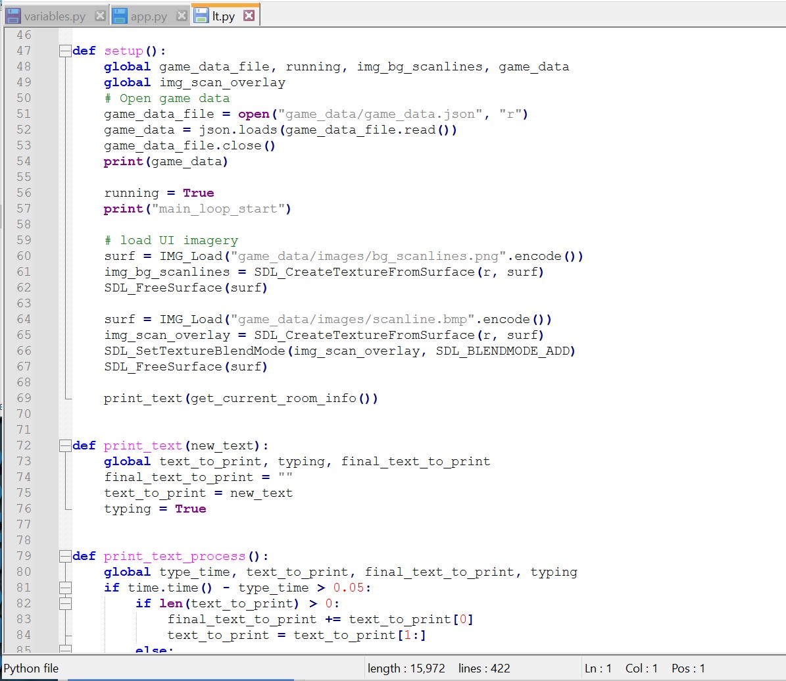The image size is (786, 681).
Task: Click the length and lines status field
Action: 439,668
